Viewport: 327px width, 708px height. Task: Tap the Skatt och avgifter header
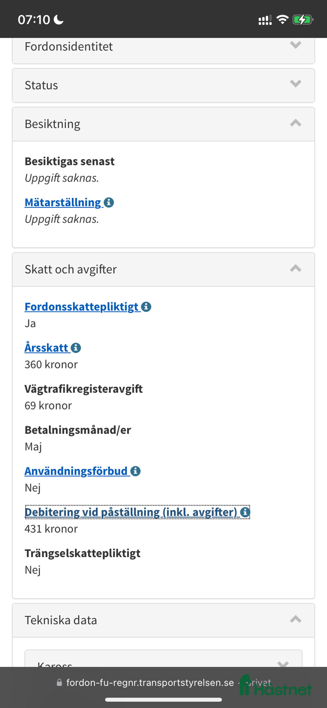[71, 269]
